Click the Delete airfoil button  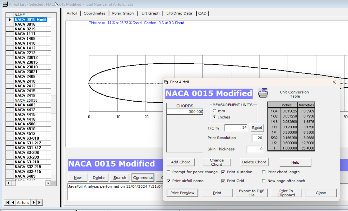pyautogui.click(x=99, y=178)
